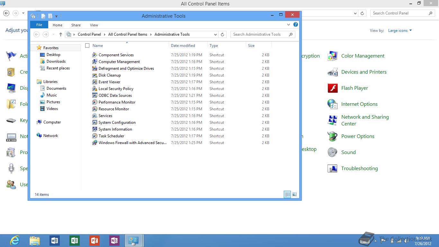
Task: Switch to Details view layout button
Action: click(x=287, y=194)
